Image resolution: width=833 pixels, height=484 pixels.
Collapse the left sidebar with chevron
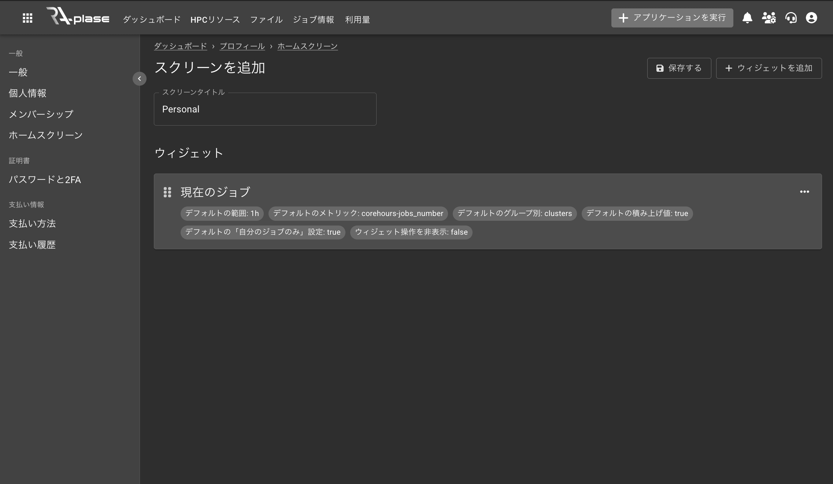tap(140, 79)
